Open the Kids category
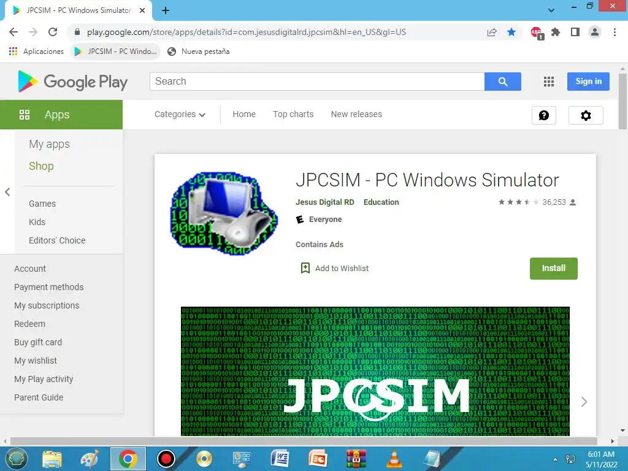628x471 pixels. pos(37,222)
